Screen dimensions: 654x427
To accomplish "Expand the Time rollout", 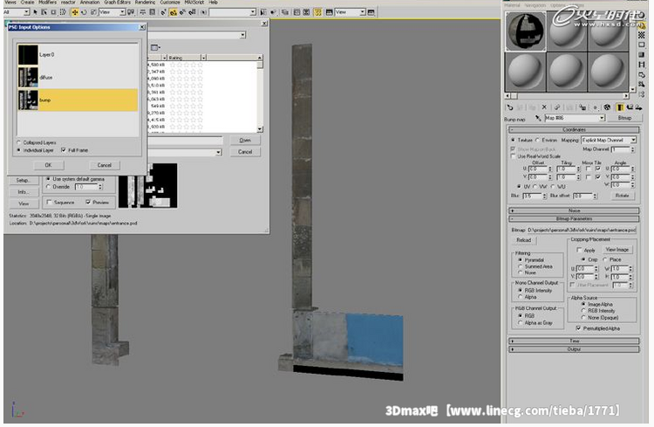I will pyautogui.click(x=574, y=341).
